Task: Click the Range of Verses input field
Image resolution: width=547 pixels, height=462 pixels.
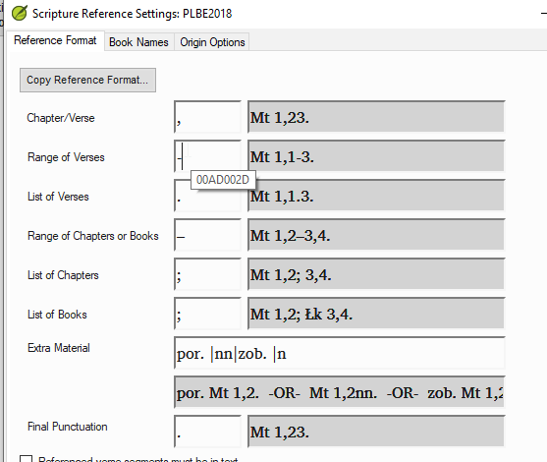Action: tap(207, 156)
